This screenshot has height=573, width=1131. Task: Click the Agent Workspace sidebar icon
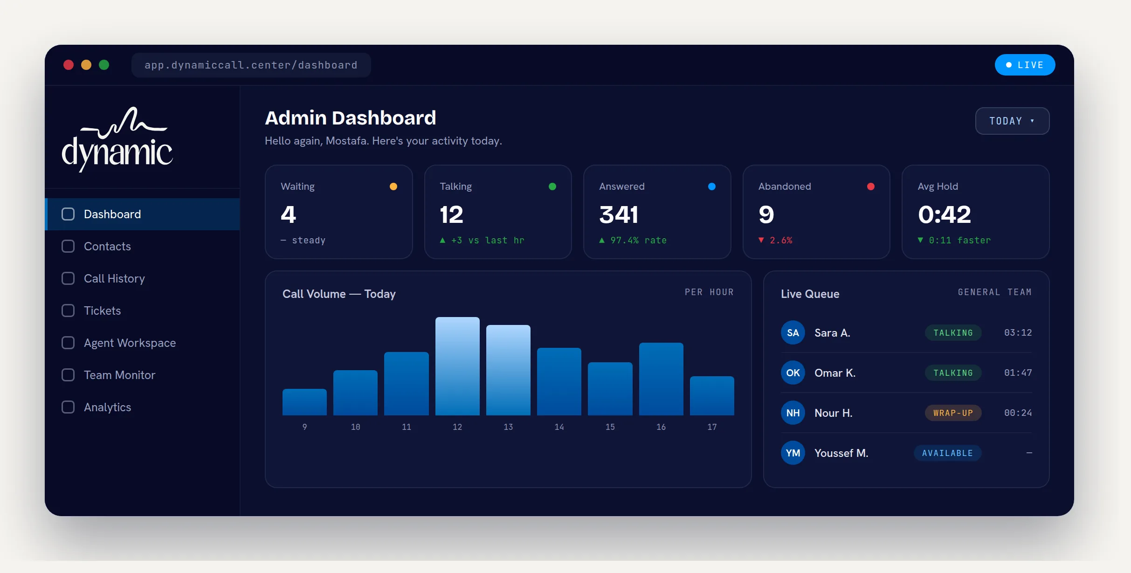(x=68, y=343)
